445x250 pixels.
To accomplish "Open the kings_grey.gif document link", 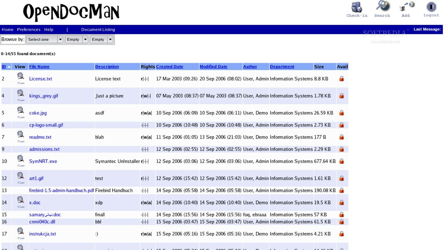I will coord(44,96).
